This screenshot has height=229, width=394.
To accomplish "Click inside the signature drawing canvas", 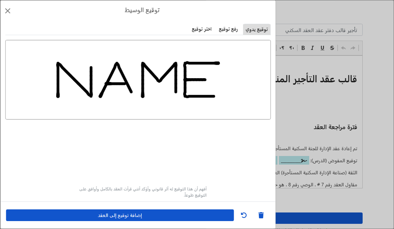I will click(138, 80).
